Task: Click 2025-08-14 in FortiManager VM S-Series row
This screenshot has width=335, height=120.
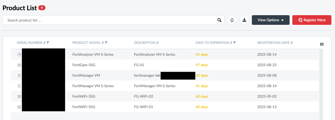Action: coord(267,86)
